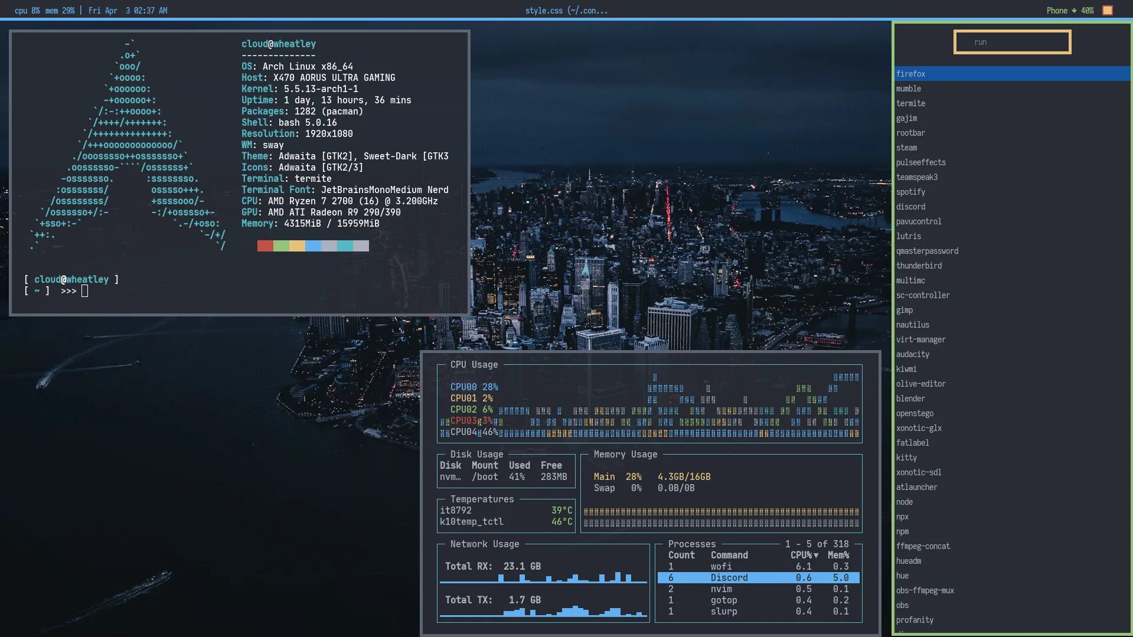Select the gotop process row

point(758,600)
